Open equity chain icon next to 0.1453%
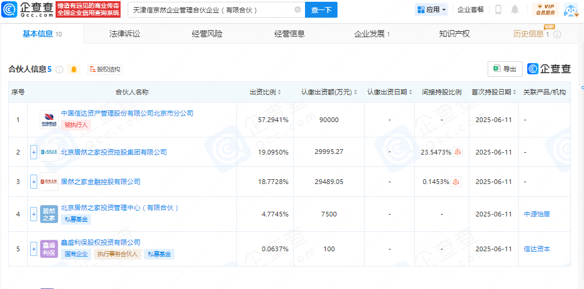The width and height of the screenshot is (584, 289). (x=456, y=182)
